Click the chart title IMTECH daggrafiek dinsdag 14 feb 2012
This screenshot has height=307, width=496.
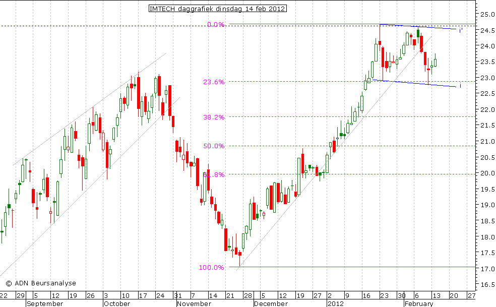pyautogui.click(x=218, y=9)
